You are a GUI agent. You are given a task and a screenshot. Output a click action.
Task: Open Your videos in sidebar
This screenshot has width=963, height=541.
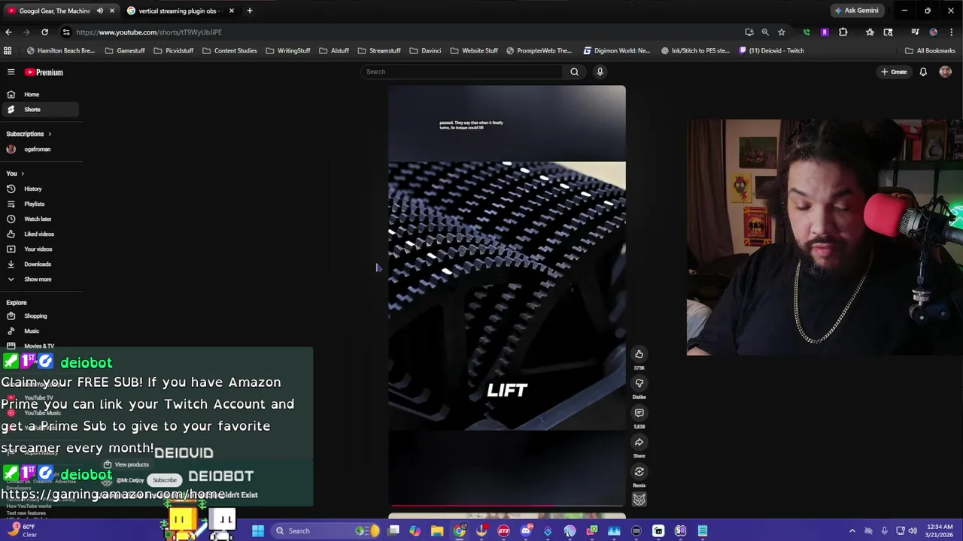coord(39,249)
